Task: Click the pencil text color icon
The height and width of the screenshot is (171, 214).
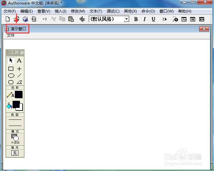Action: (x=10, y=95)
